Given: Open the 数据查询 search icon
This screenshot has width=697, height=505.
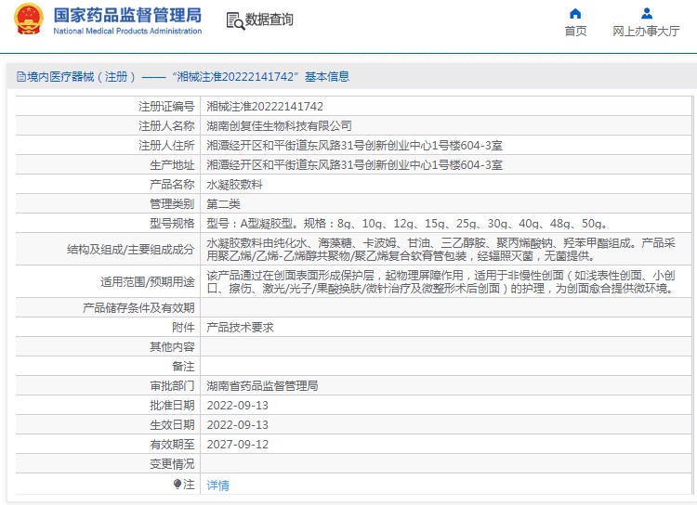Looking at the screenshot, I should 235,20.
